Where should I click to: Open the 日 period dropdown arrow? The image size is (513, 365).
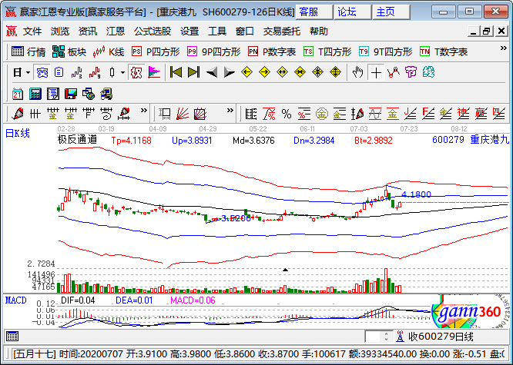[x=28, y=72]
